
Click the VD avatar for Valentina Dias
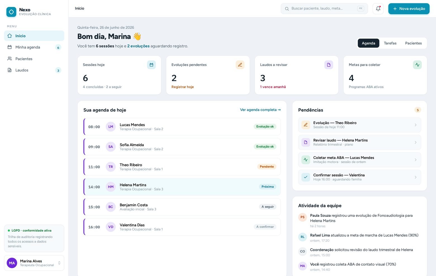click(x=111, y=227)
